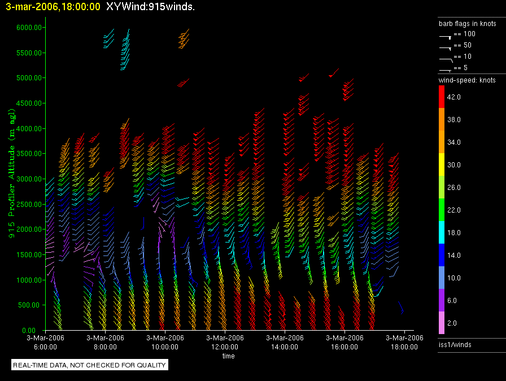Click the yellow '3-mar-2006,18:00:00' timestamp
The width and height of the screenshot is (506, 381).
click(x=53, y=7)
